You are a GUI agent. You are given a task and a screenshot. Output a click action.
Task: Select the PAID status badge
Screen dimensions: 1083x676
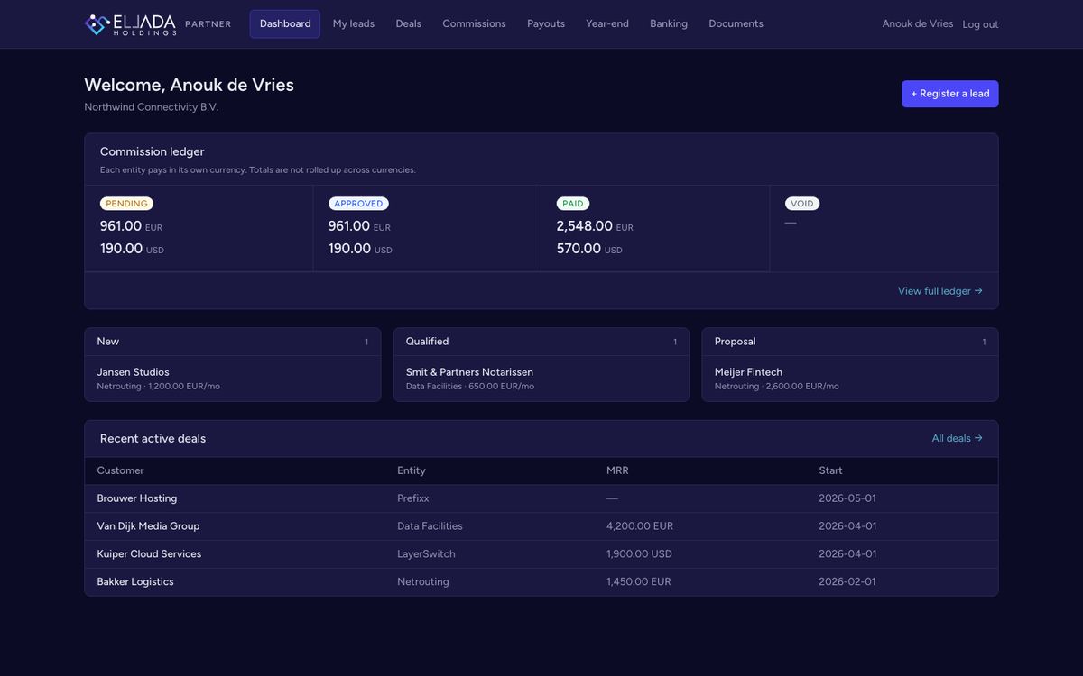(x=572, y=204)
